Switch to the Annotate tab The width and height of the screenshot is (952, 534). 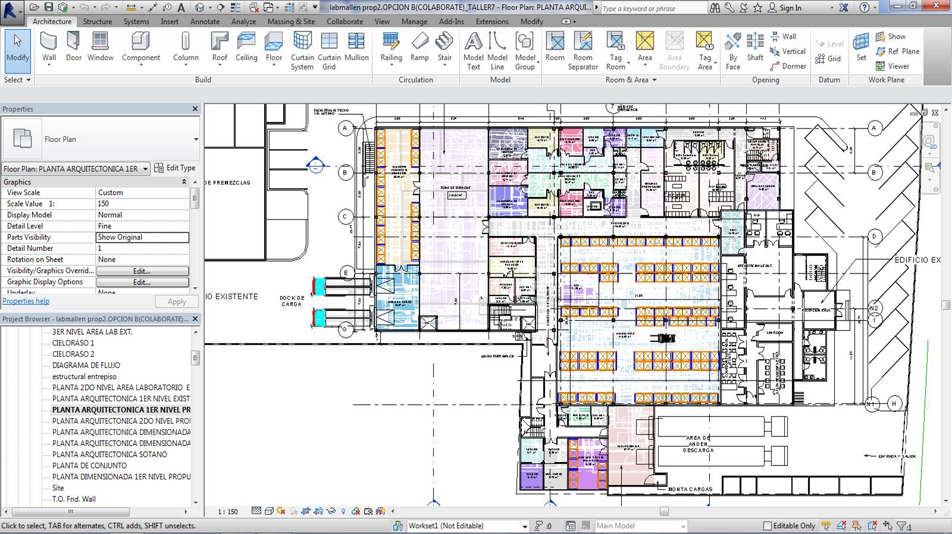[205, 21]
